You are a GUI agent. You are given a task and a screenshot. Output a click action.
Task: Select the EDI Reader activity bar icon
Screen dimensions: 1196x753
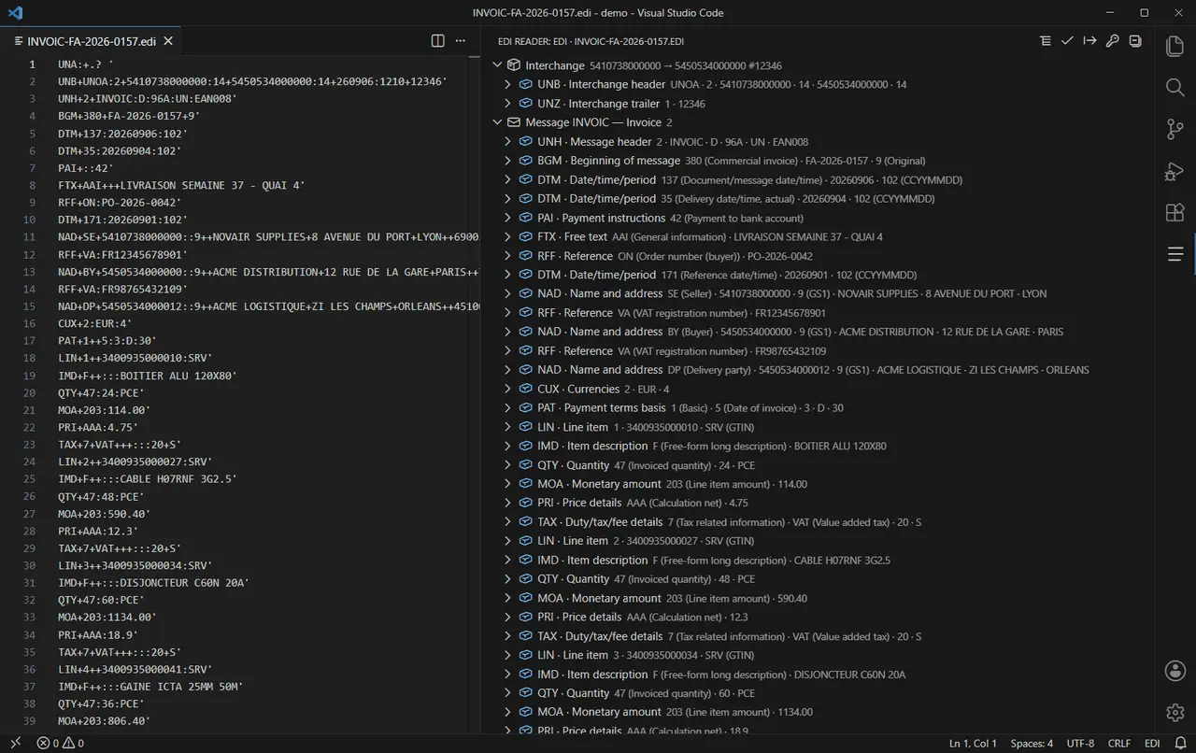1175,254
